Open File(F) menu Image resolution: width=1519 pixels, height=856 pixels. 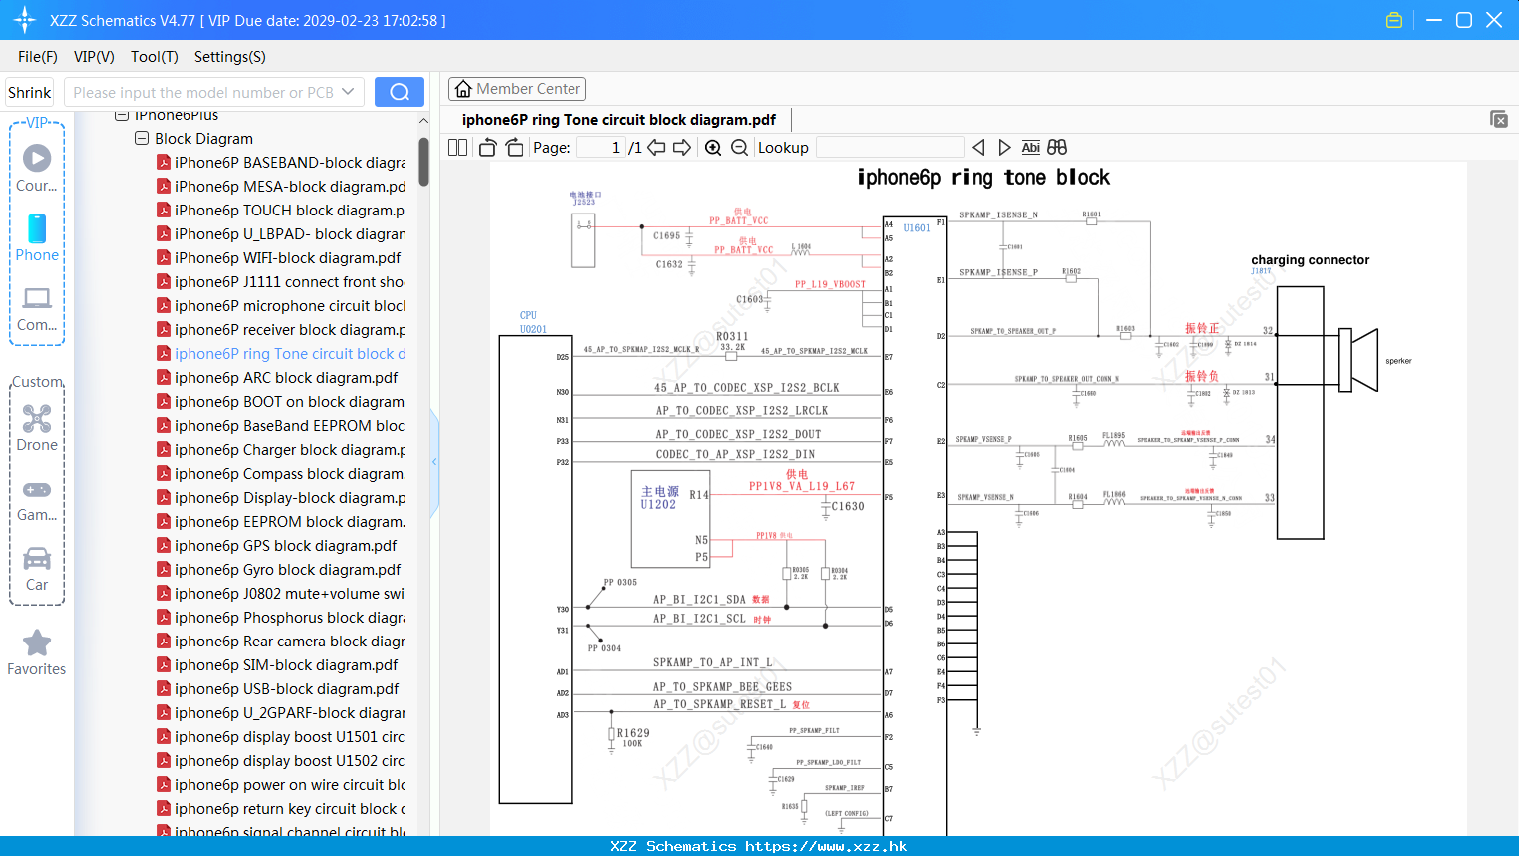click(38, 57)
